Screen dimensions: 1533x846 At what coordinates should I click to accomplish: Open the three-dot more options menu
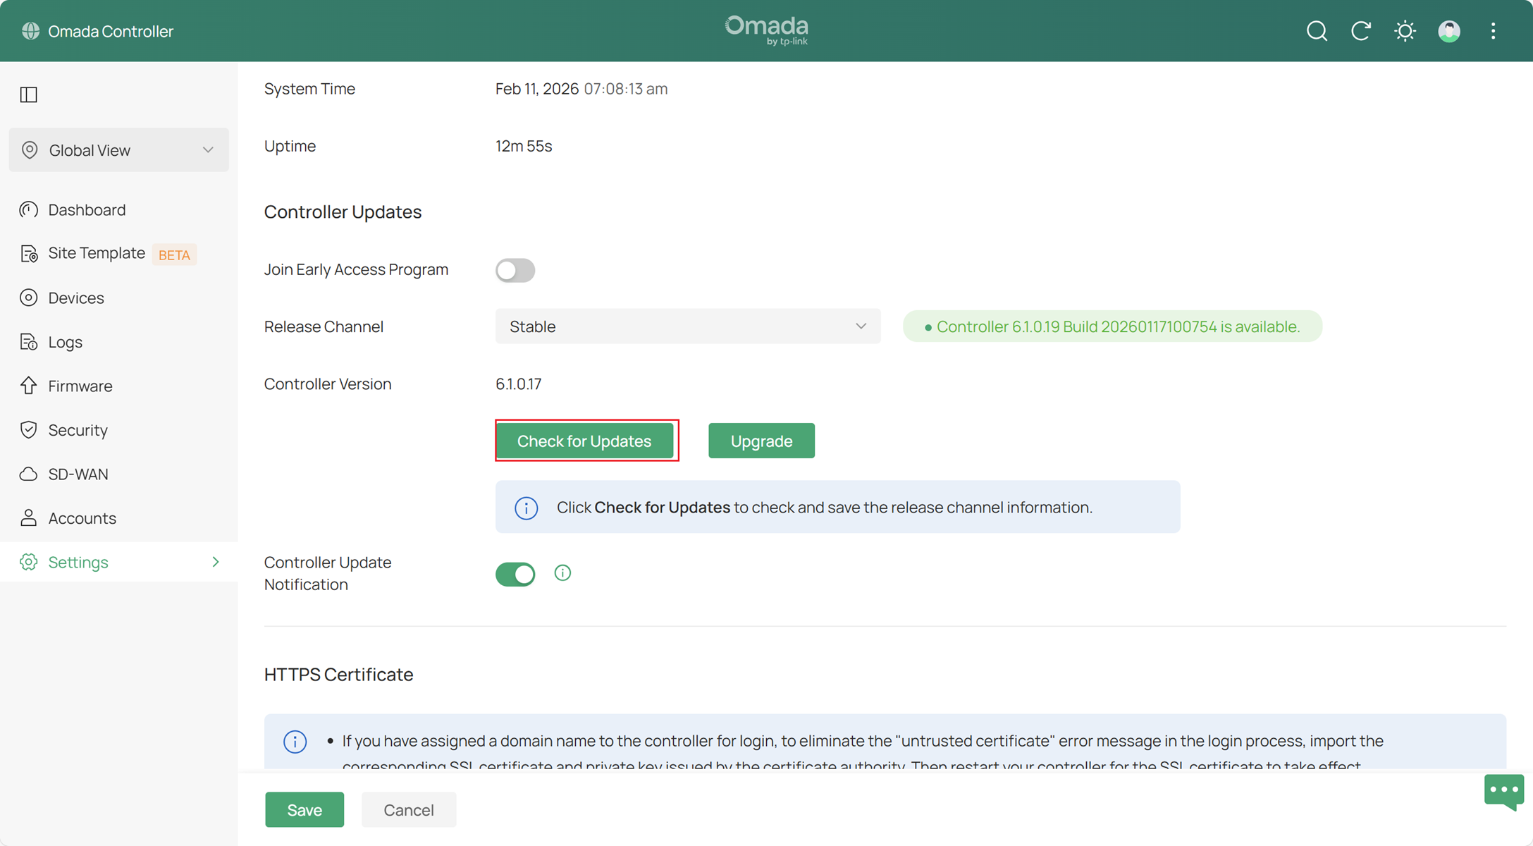coord(1493,31)
